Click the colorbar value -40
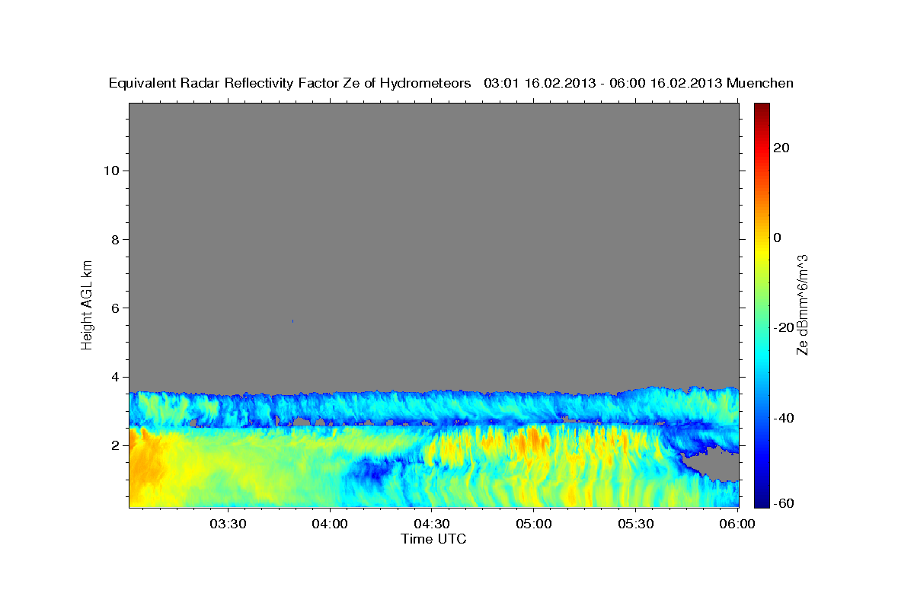 [785, 418]
